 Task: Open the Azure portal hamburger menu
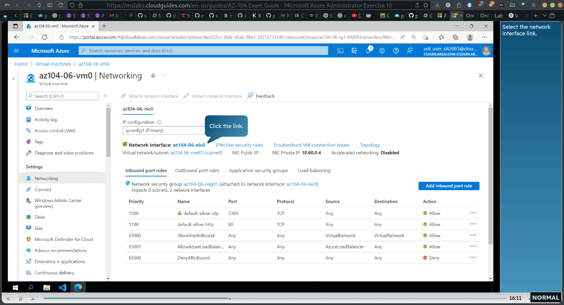tap(16, 51)
